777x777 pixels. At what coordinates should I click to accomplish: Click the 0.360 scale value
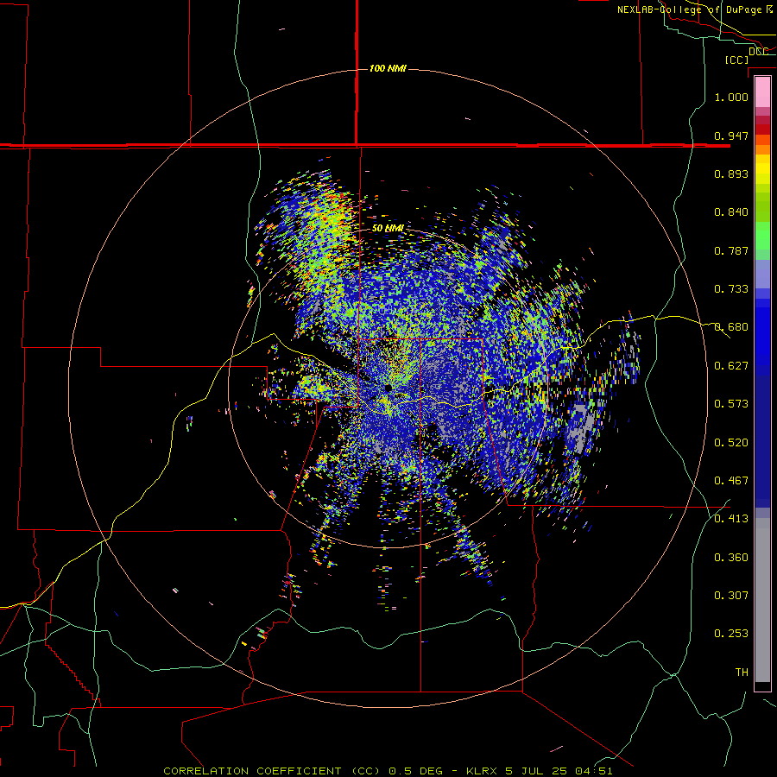click(x=731, y=558)
